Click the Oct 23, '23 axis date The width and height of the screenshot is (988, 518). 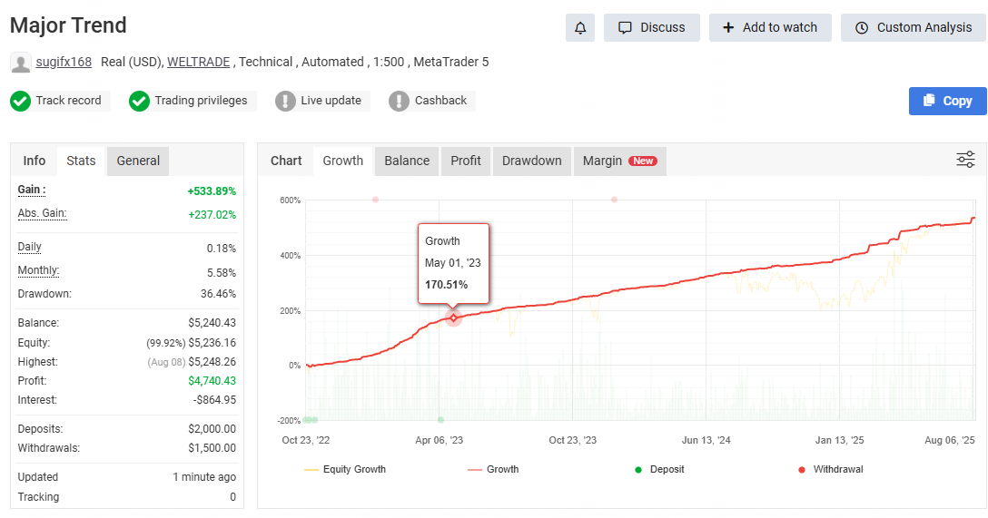point(572,441)
